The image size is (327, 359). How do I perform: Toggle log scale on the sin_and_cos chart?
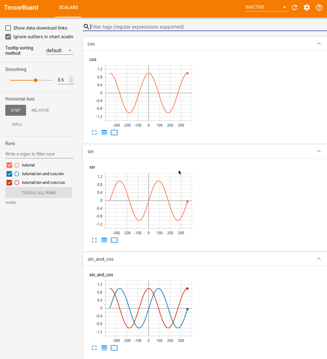pos(104,347)
